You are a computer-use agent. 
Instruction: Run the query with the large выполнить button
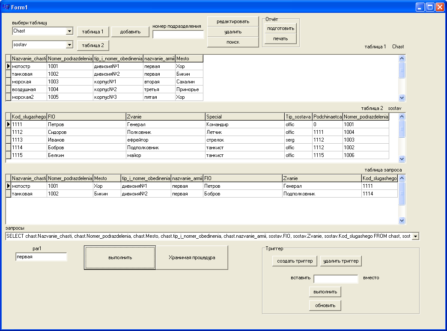[x=120, y=257]
